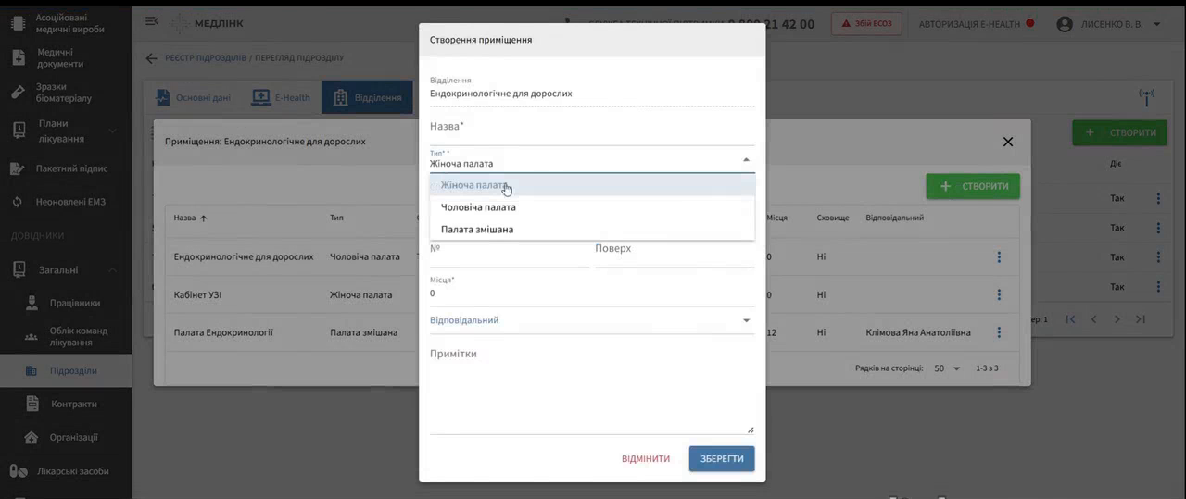Click Клімова Яна Анатоліївна cell
The image size is (1186, 499).
pyautogui.click(x=918, y=332)
